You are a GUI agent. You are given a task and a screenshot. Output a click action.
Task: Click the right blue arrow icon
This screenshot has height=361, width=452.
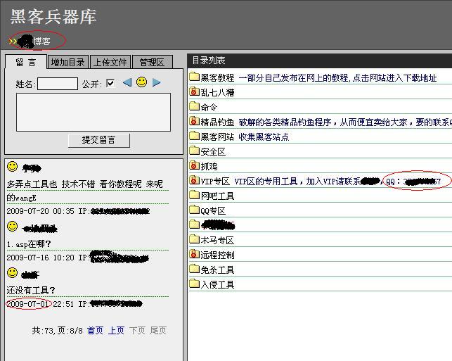[157, 83]
